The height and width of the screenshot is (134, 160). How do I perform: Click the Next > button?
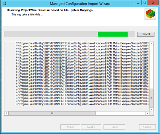click(x=91, y=127)
